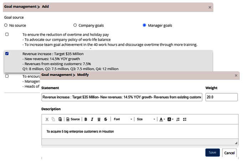Open the text color picker
This screenshot has height=161, width=243.
pyautogui.click(x=162, y=119)
